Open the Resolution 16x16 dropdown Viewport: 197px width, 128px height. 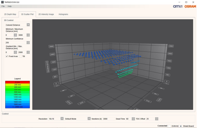[x=62, y=119]
